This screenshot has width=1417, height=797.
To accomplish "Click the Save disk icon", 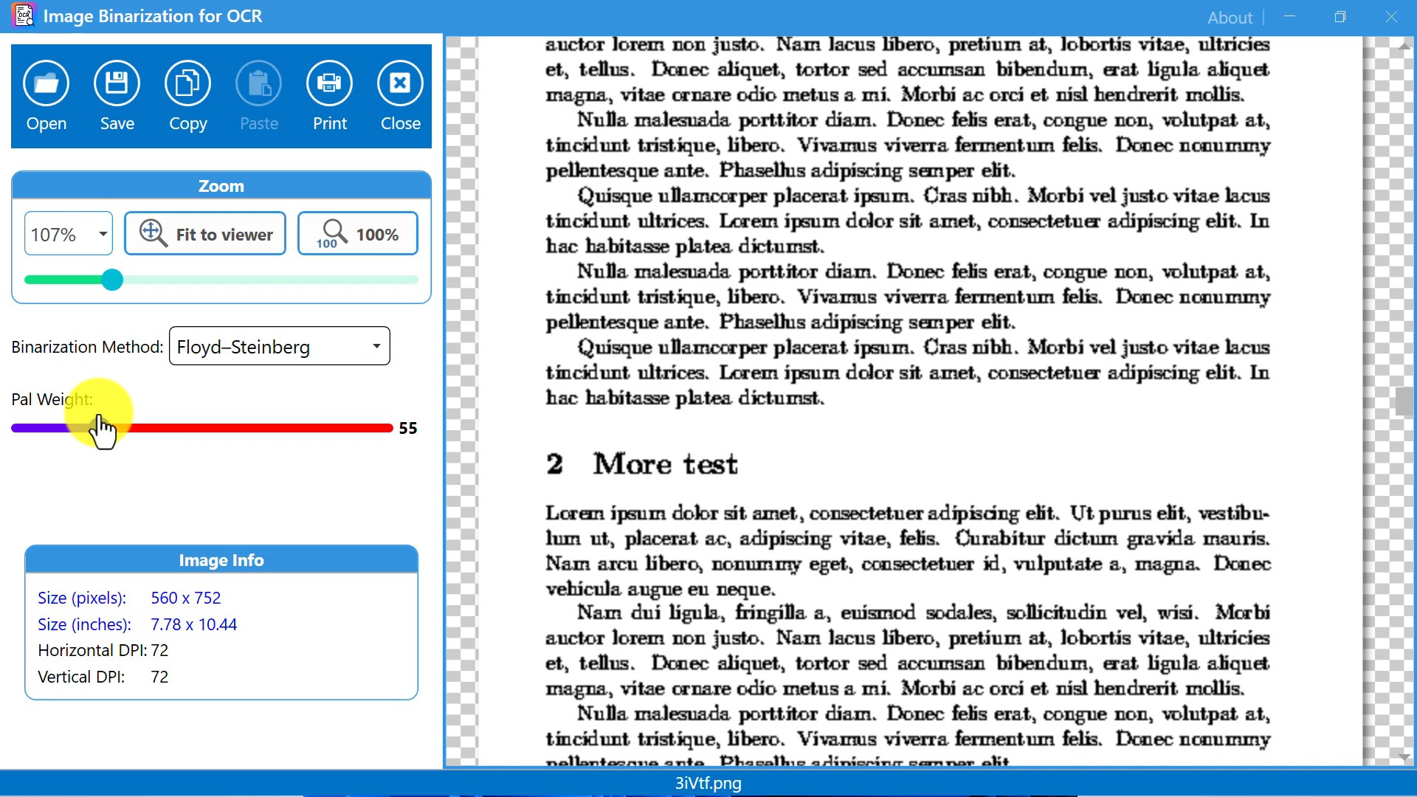I will 117,84.
